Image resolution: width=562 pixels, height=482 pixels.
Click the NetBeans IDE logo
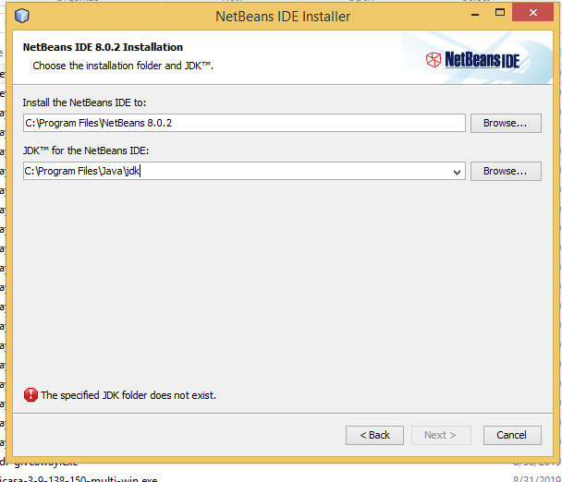tap(472, 60)
